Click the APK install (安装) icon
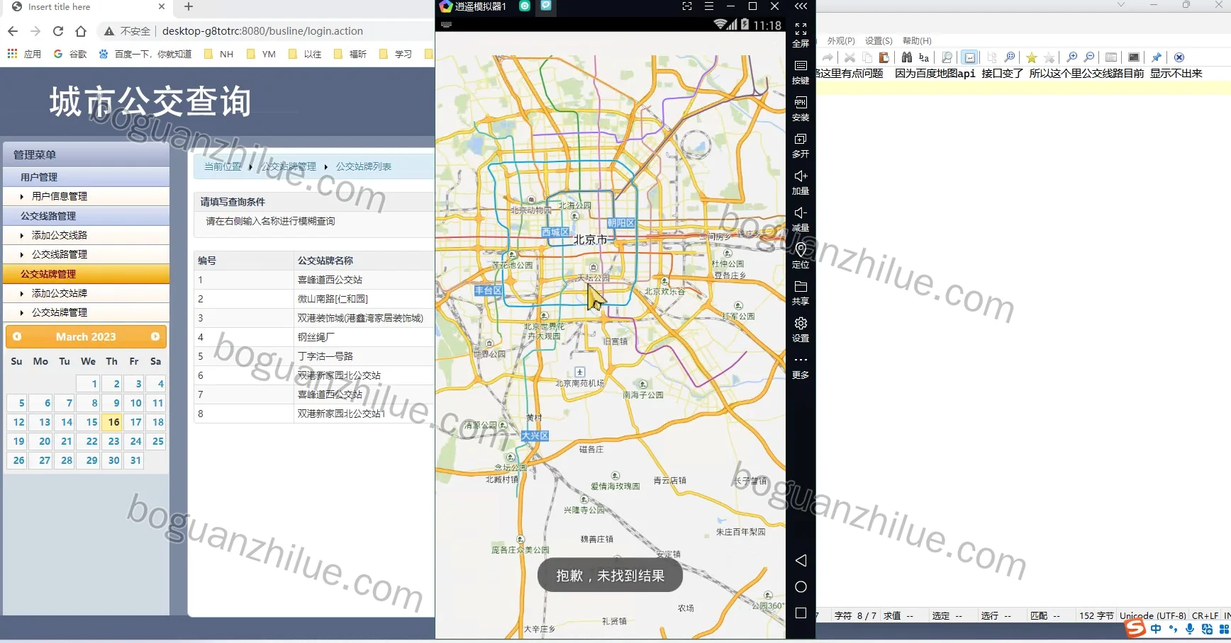Image resolution: width=1231 pixels, height=643 pixels. pyautogui.click(x=801, y=103)
